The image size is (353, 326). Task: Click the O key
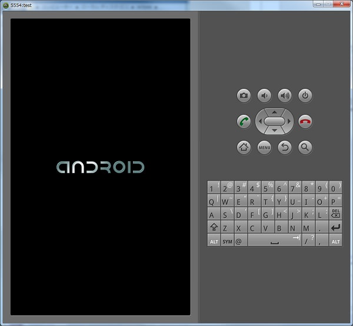point(322,200)
